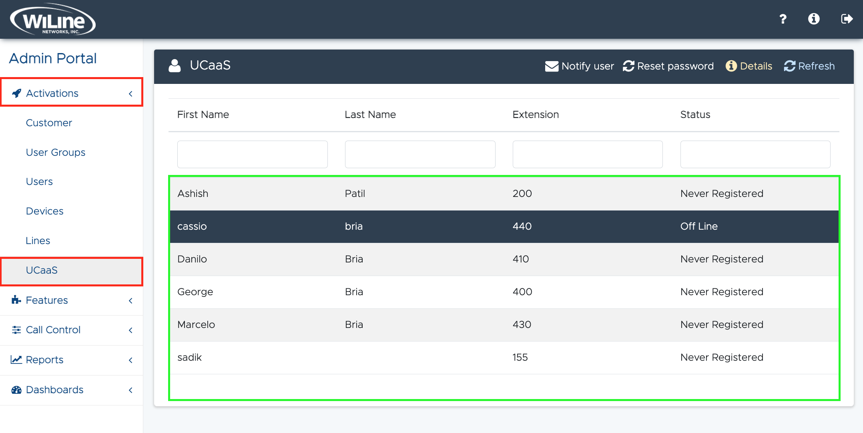Expand the Reports menu chevron
The width and height of the screenshot is (863, 433).
click(x=130, y=360)
